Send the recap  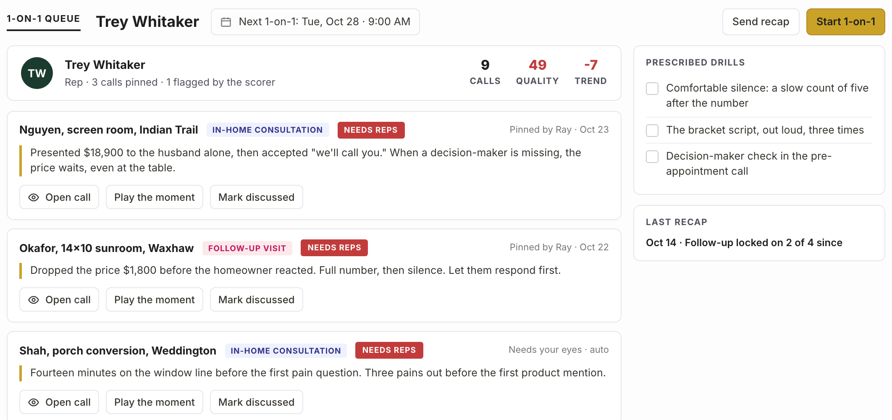pos(761,22)
